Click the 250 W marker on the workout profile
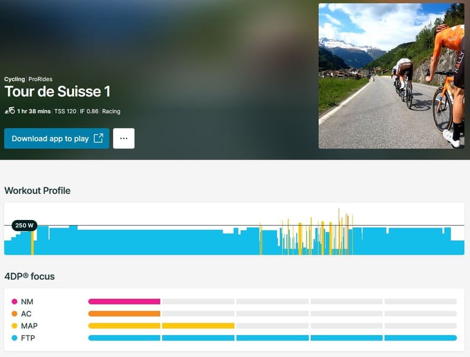 pos(24,226)
